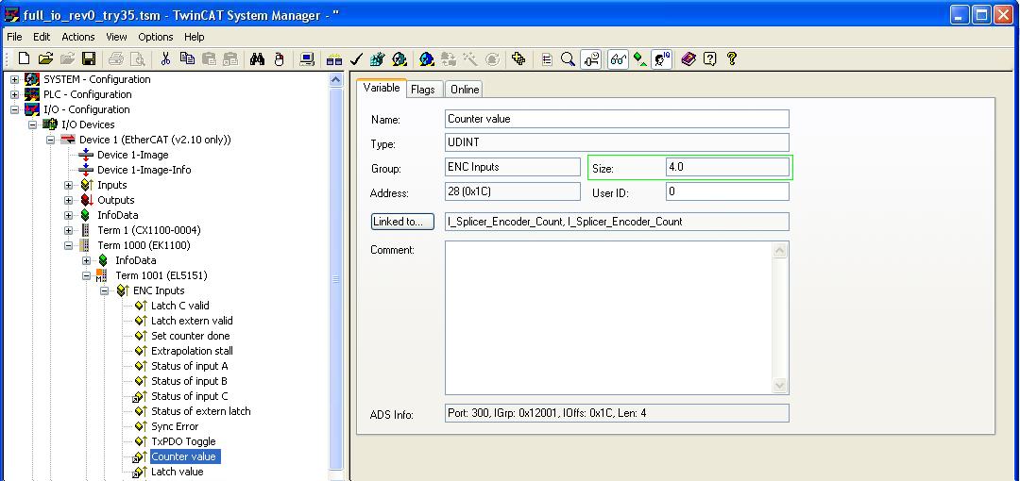Collapse the I/O Devices node
This screenshot has height=481, width=1020.
[x=32, y=124]
